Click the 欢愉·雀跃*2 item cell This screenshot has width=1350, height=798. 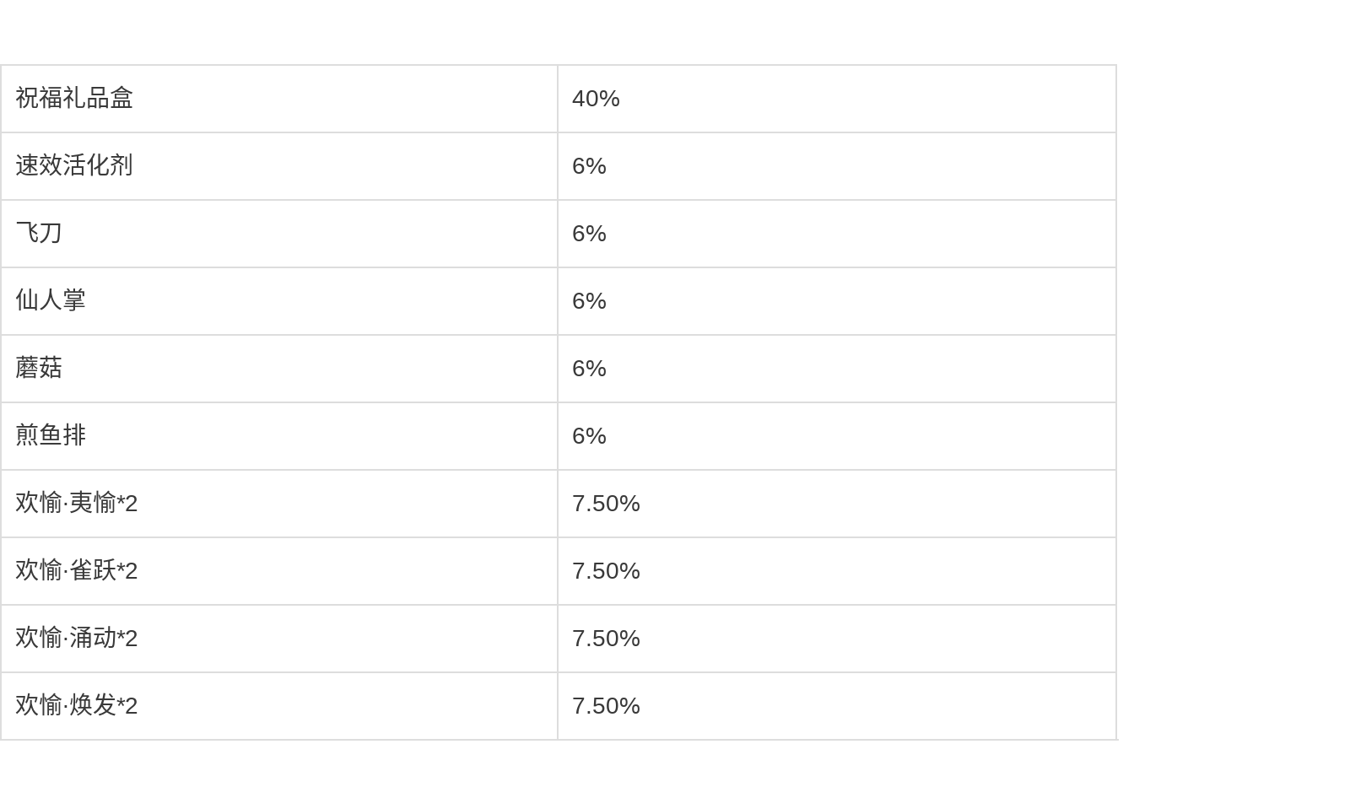pyautogui.click(x=76, y=571)
